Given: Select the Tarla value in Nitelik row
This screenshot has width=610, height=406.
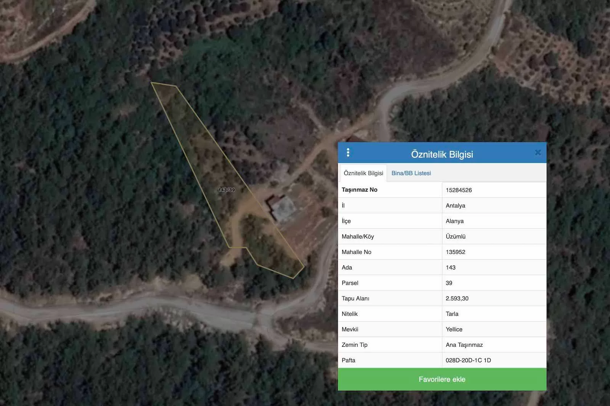Looking at the screenshot, I should coord(452,314).
